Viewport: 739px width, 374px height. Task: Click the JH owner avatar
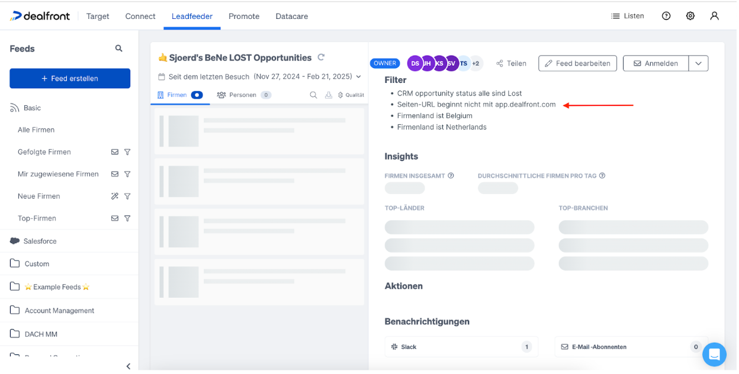(x=428, y=63)
